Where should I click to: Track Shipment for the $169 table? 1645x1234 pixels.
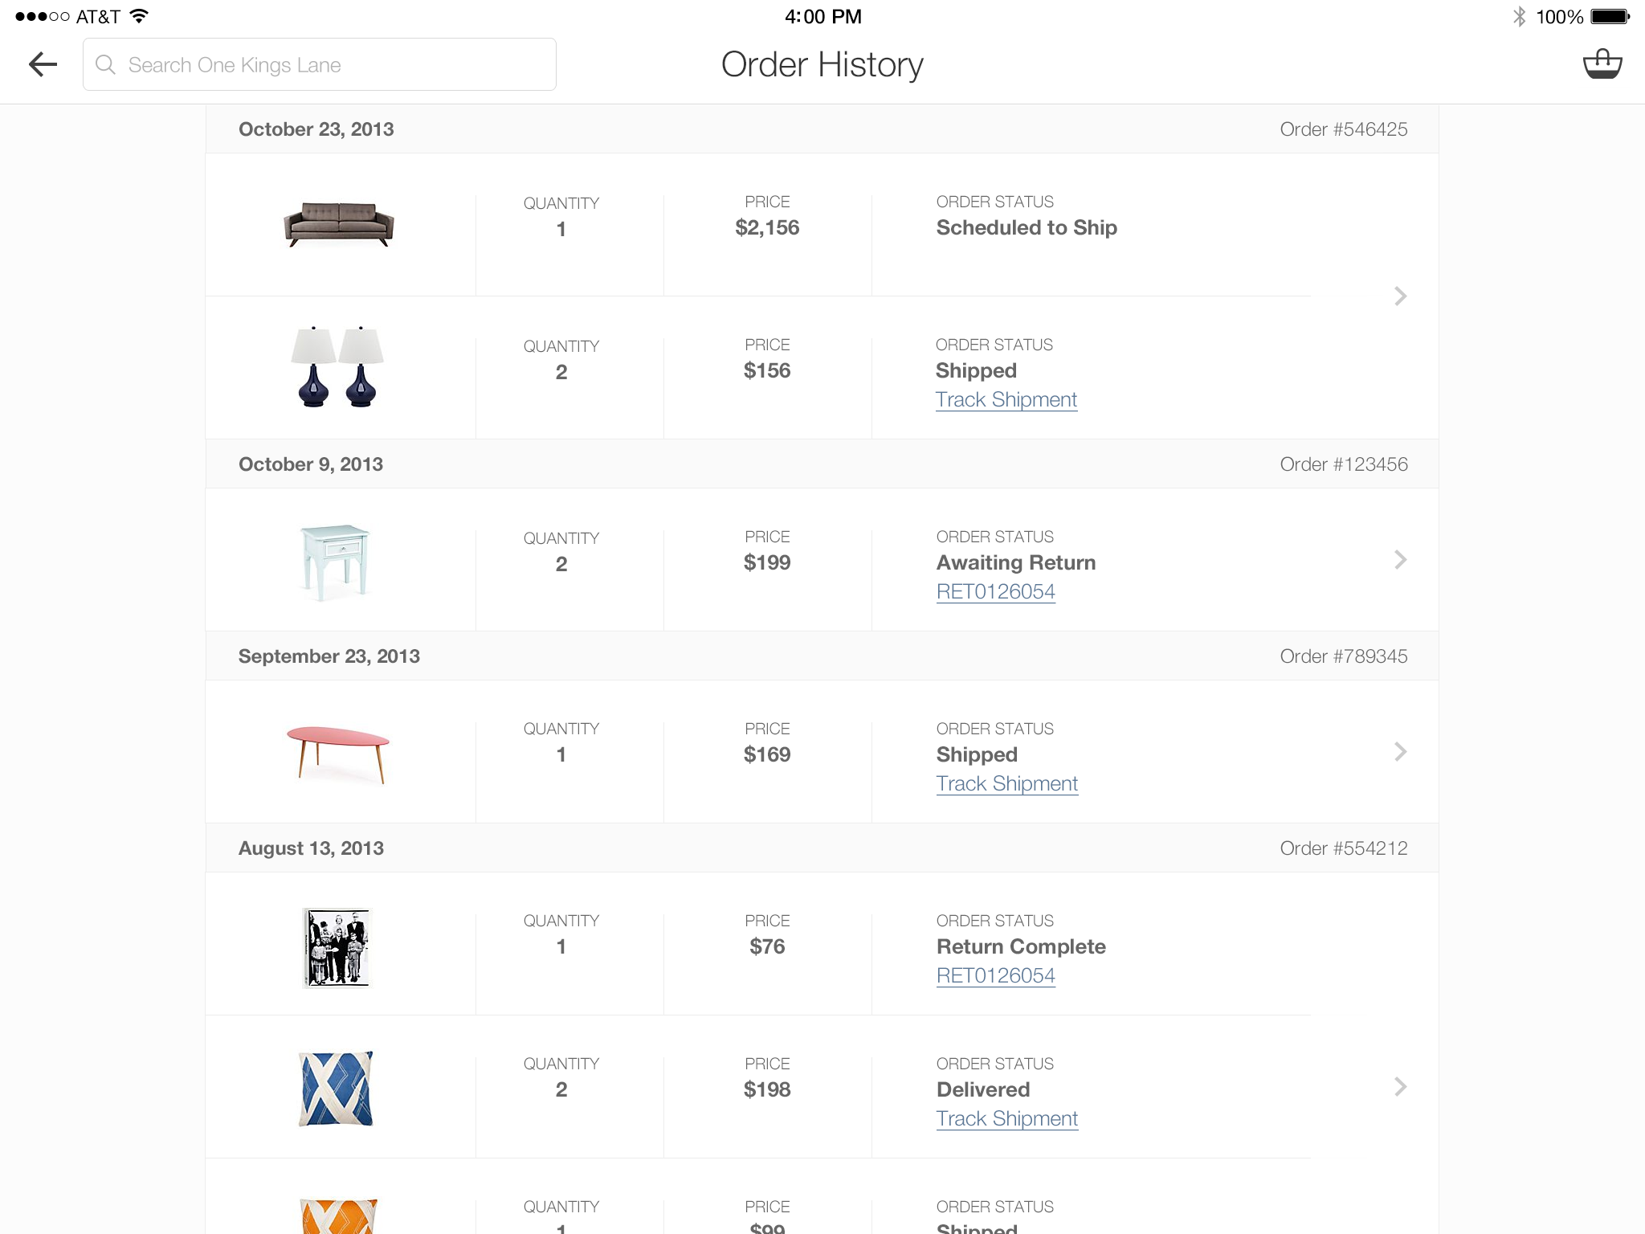click(x=1006, y=784)
